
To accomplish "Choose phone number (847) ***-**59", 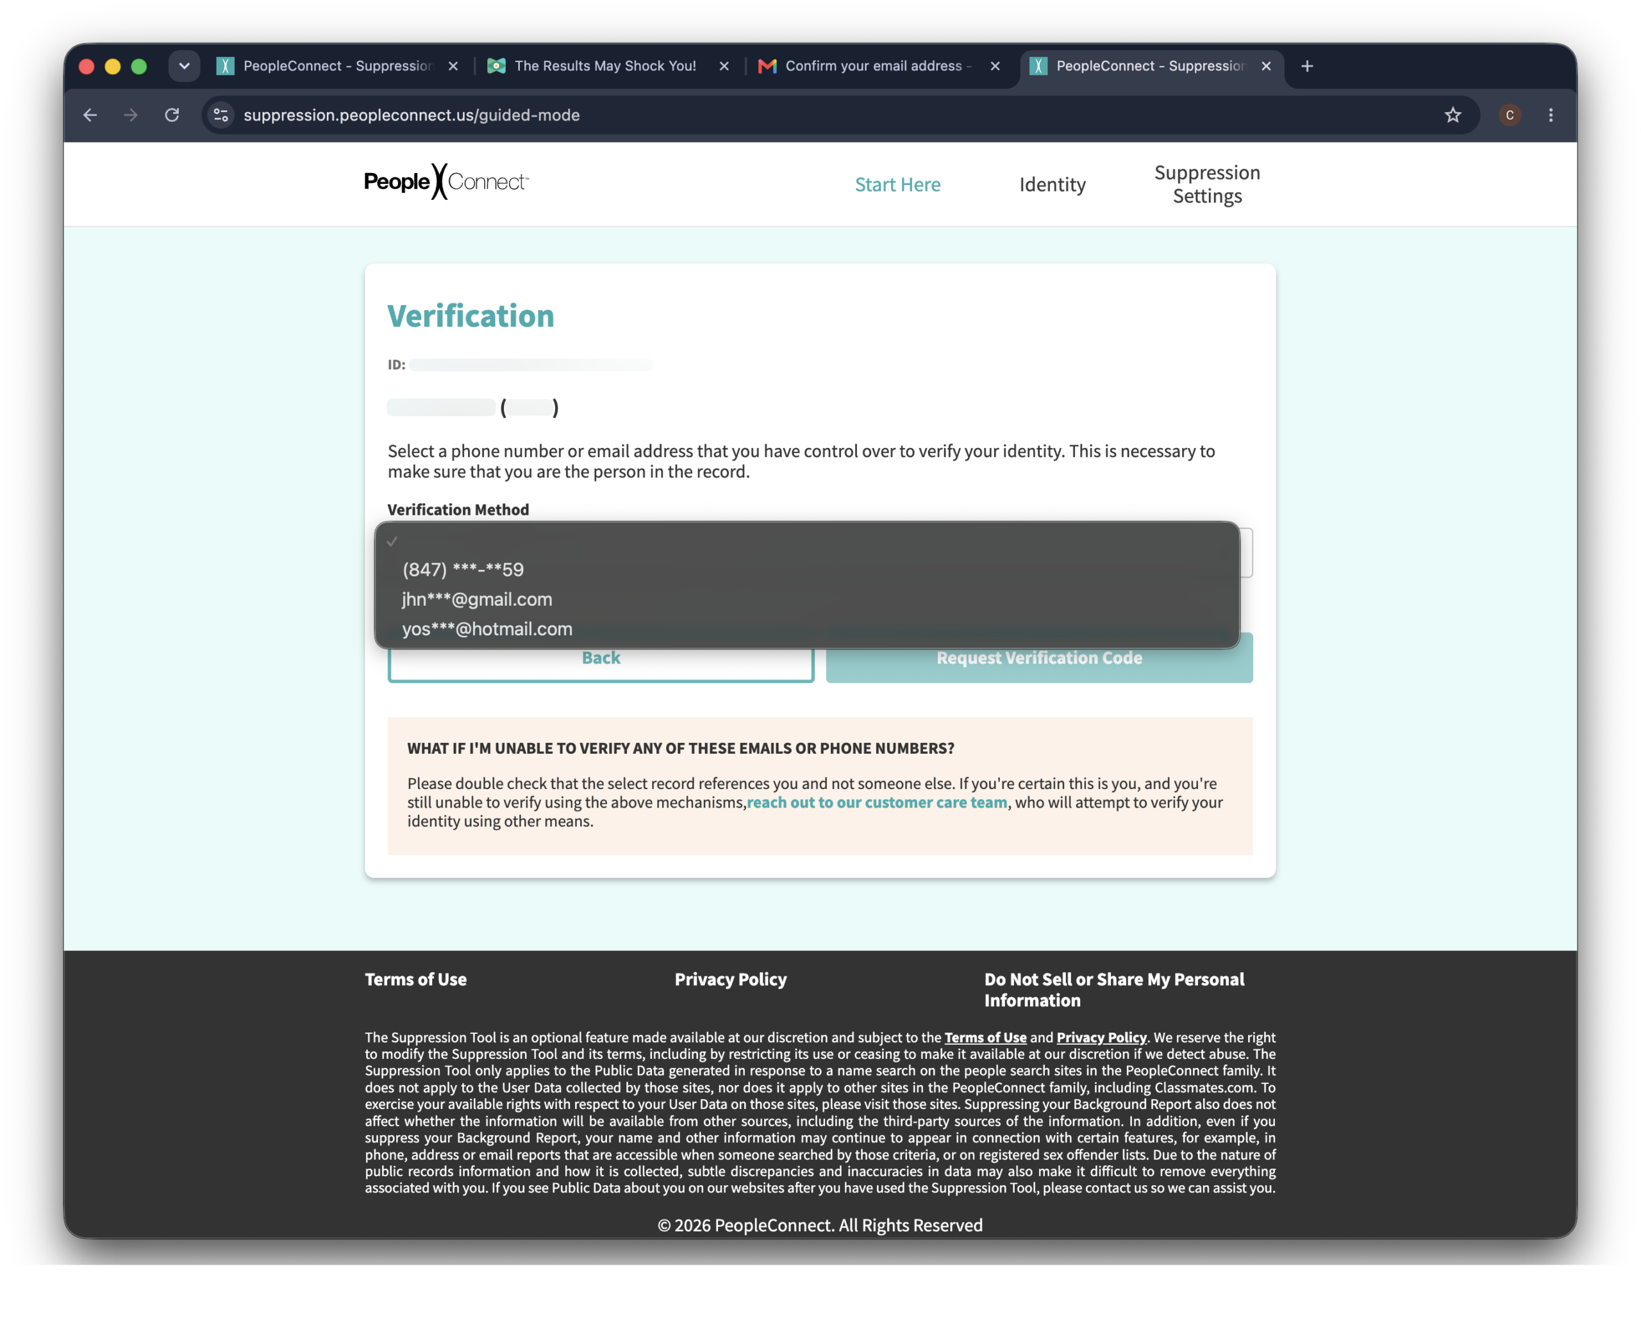I will pos(806,570).
